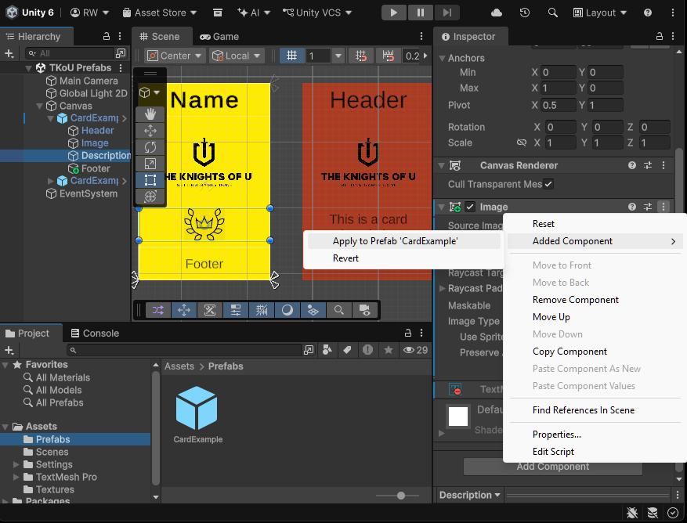Click the Hierarchy search field
The height and width of the screenshot is (523, 687).
pos(69,53)
